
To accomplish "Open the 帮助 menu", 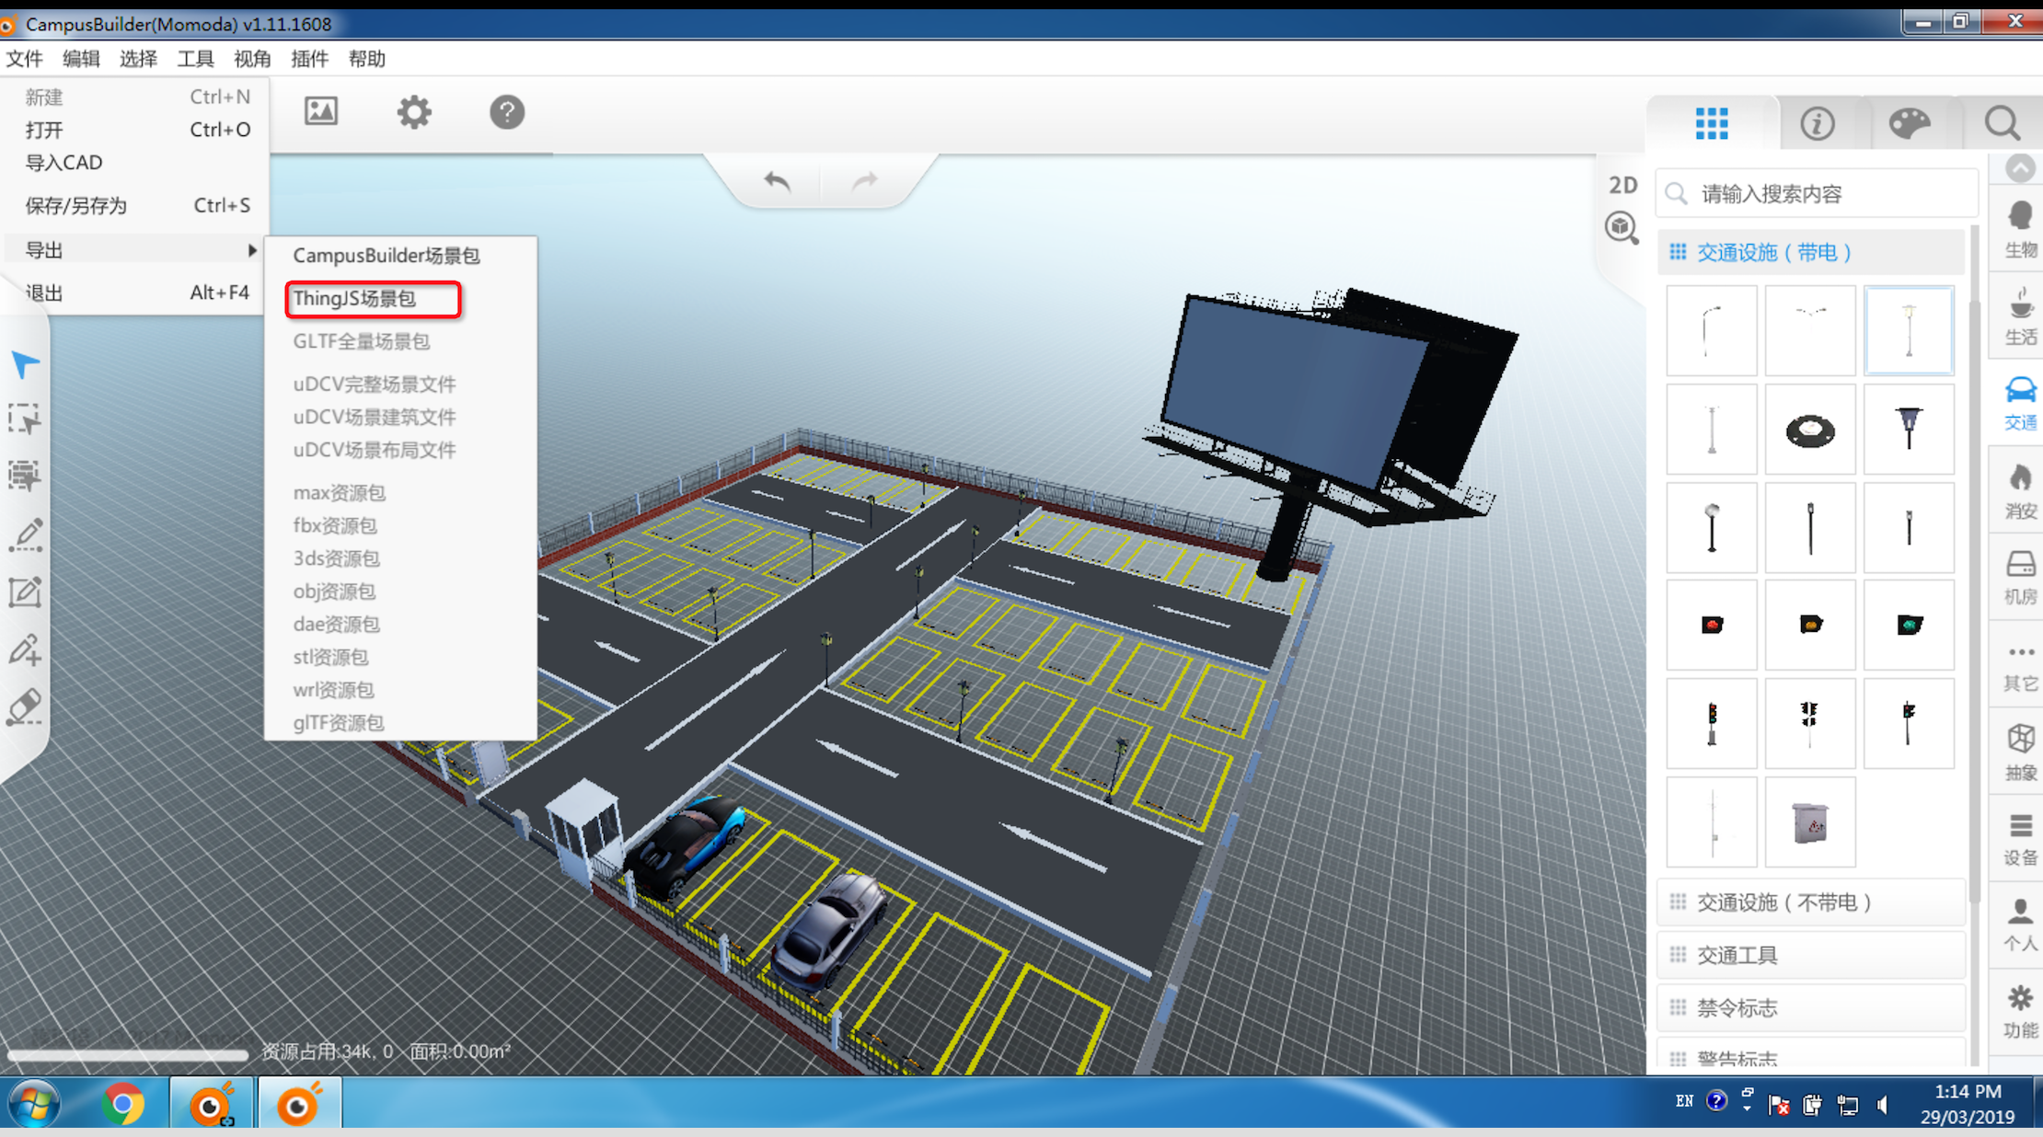I will (366, 59).
